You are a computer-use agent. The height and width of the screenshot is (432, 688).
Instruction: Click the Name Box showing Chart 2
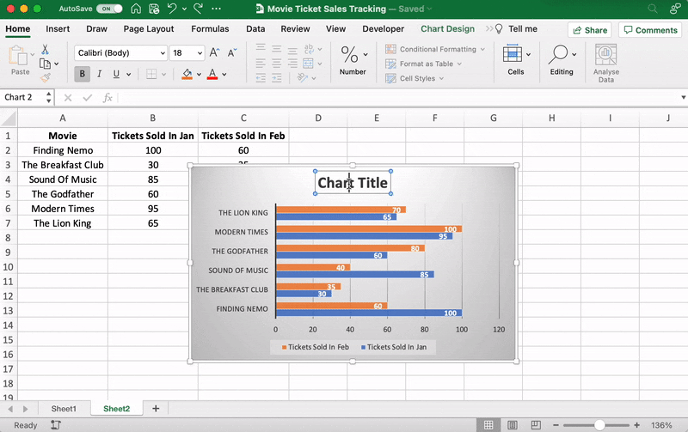pyautogui.click(x=23, y=97)
